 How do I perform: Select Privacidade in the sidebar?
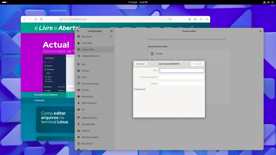[x=95, y=43]
